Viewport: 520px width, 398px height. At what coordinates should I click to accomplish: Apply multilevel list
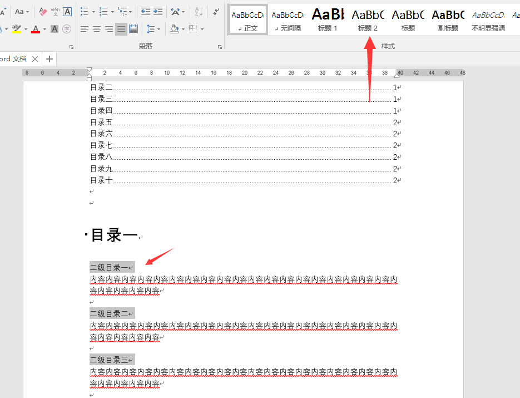point(122,12)
